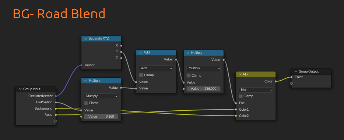Collapse the Multiply node with Value 0.160

(x=85, y=81)
